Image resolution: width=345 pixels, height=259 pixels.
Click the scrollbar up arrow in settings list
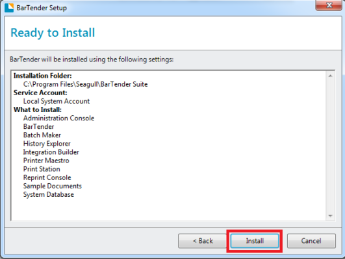[330, 76]
